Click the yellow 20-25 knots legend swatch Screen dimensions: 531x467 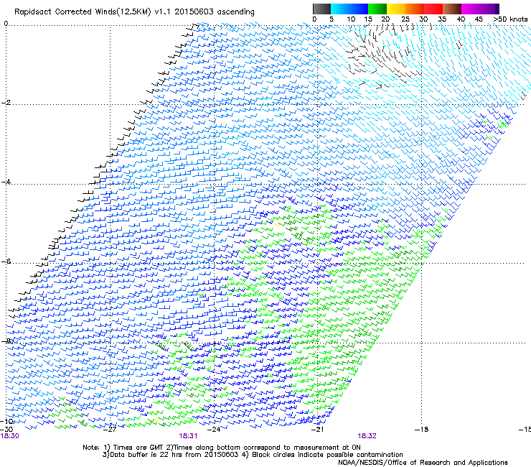[x=396, y=9]
